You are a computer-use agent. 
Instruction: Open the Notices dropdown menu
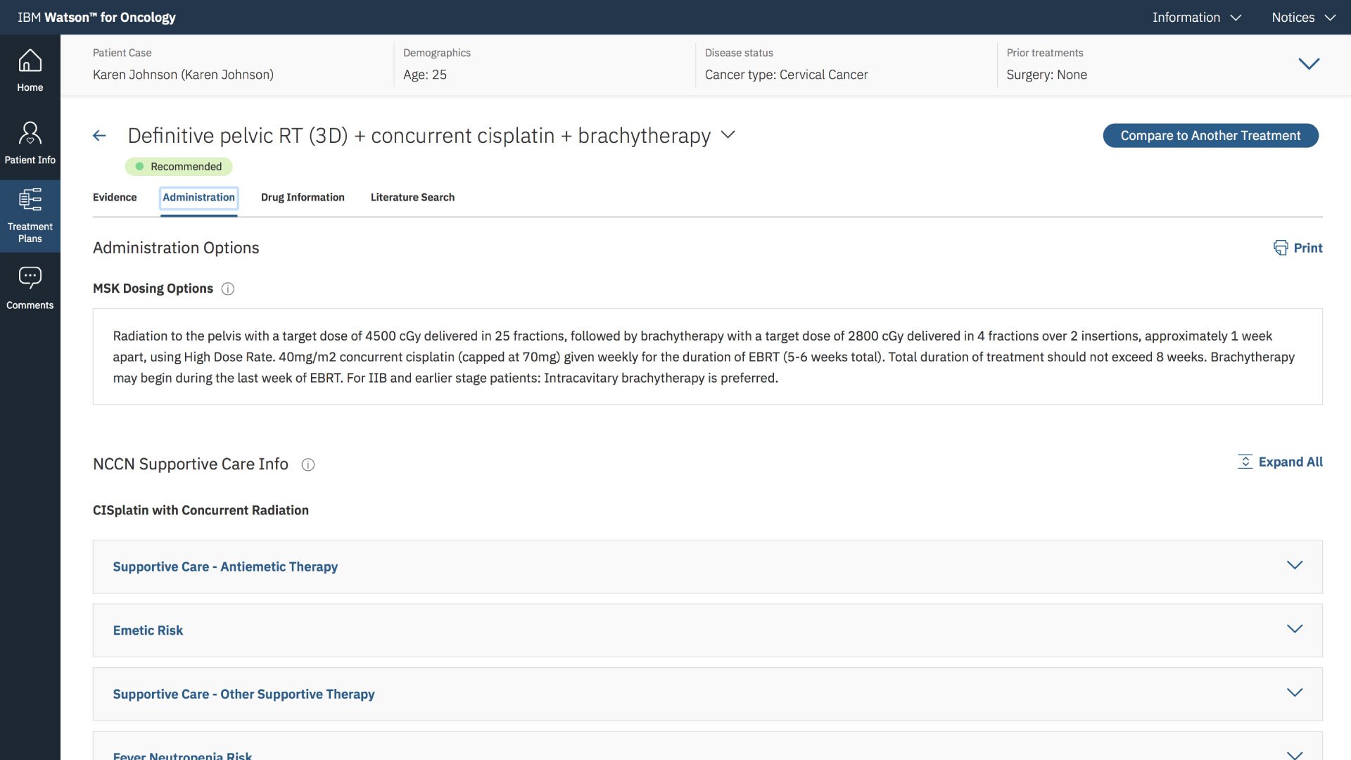1302,18
